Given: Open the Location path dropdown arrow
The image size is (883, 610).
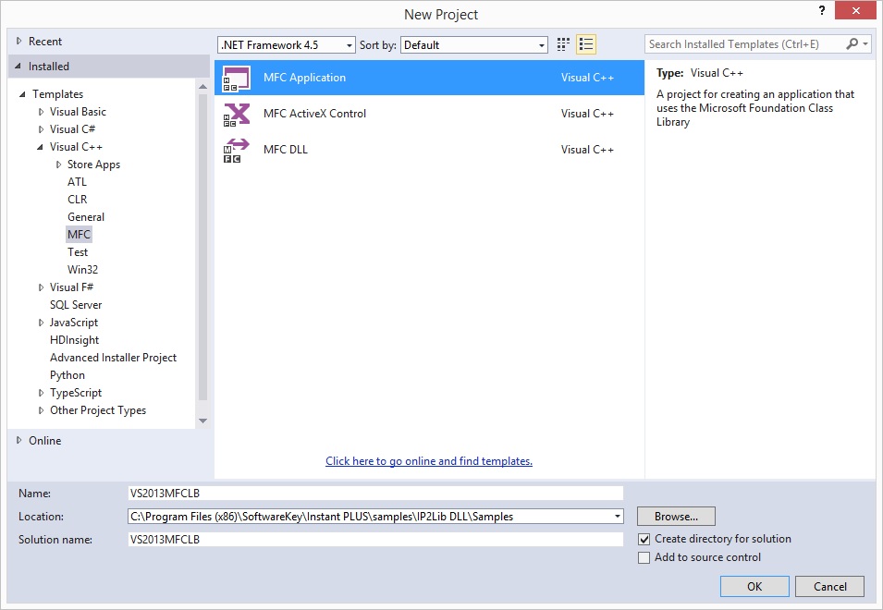Looking at the screenshot, I should point(618,516).
